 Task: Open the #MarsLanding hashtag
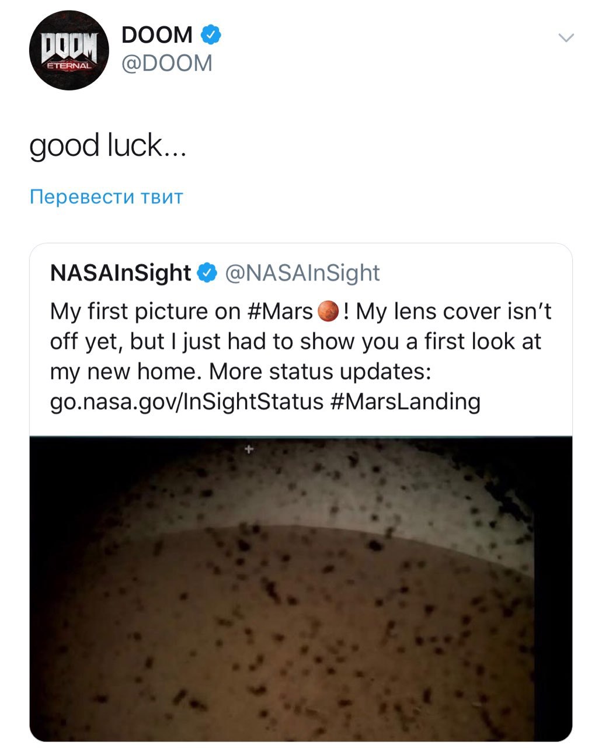point(405,401)
